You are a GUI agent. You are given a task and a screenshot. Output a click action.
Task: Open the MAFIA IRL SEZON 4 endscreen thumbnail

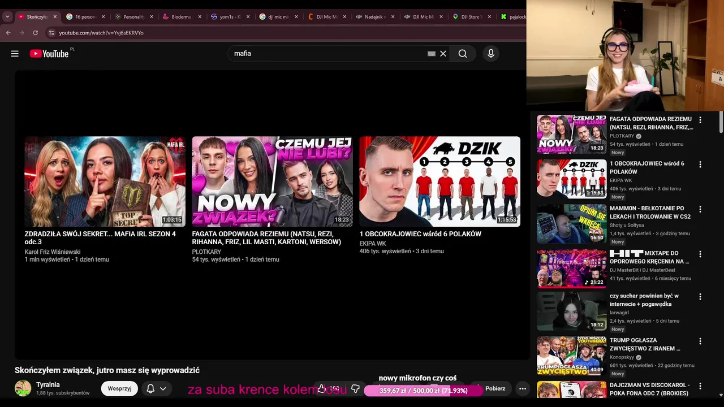105,181
